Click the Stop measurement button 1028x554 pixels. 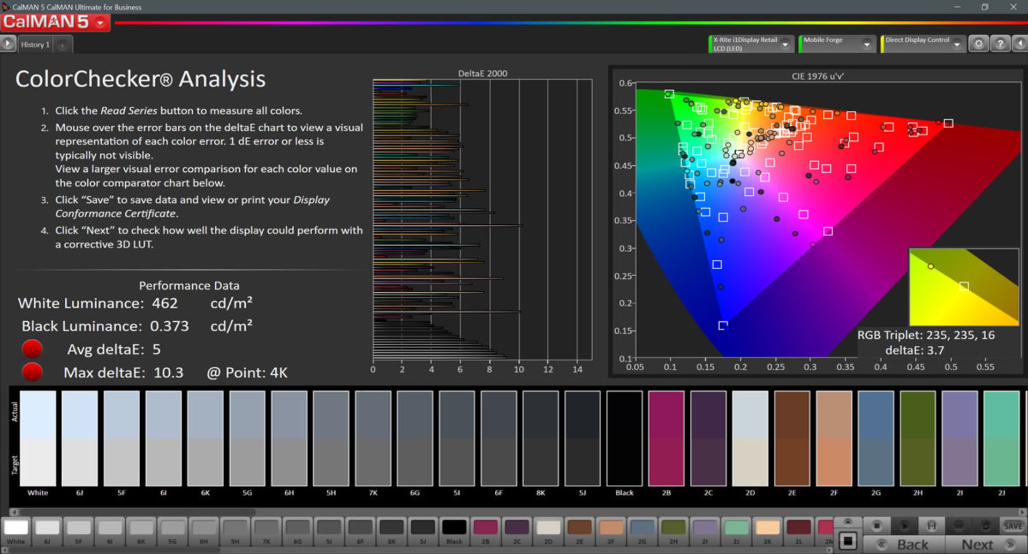point(876,526)
